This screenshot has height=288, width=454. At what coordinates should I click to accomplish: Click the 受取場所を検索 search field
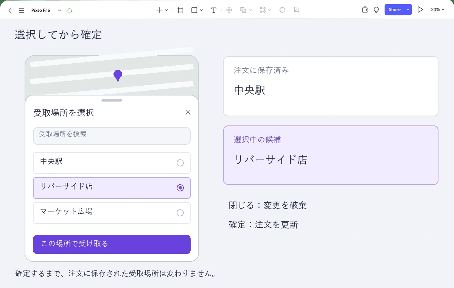(x=112, y=136)
